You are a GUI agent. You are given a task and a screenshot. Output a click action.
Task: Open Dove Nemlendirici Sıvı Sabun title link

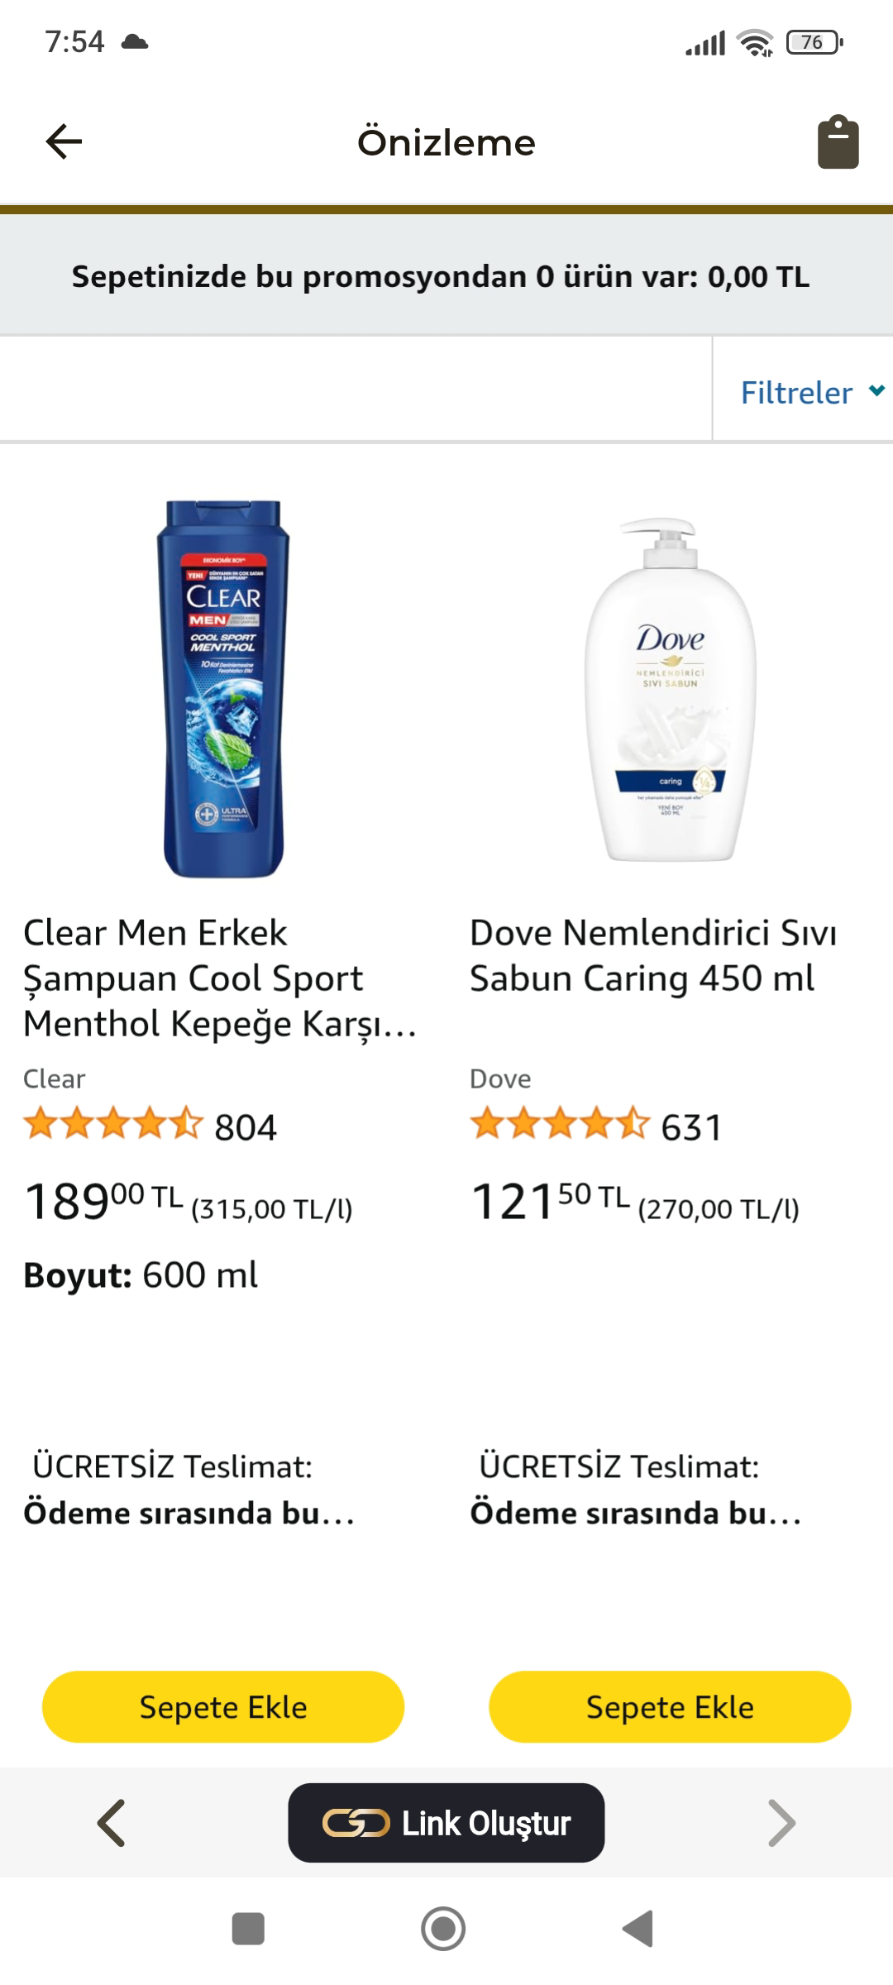pyautogui.click(x=653, y=955)
